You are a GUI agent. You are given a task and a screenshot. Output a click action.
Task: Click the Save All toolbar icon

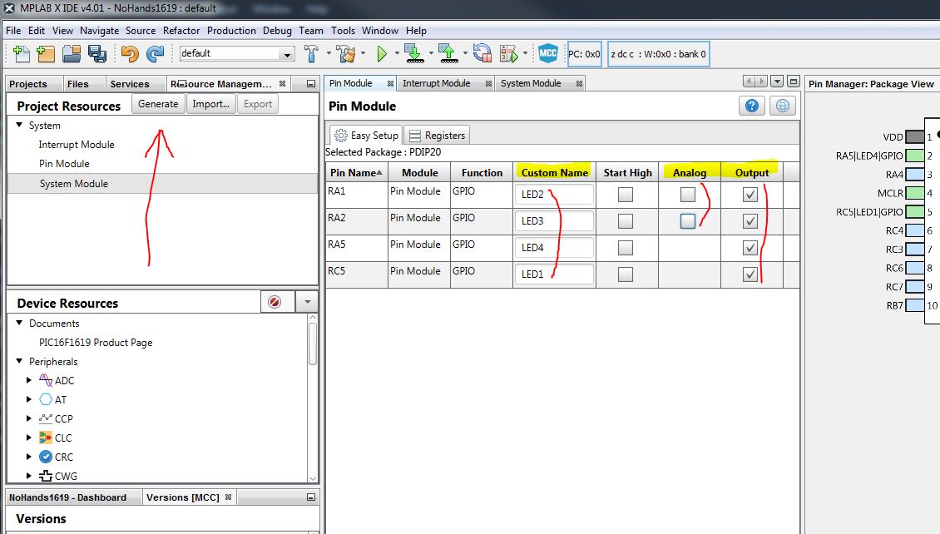(97, 54)
